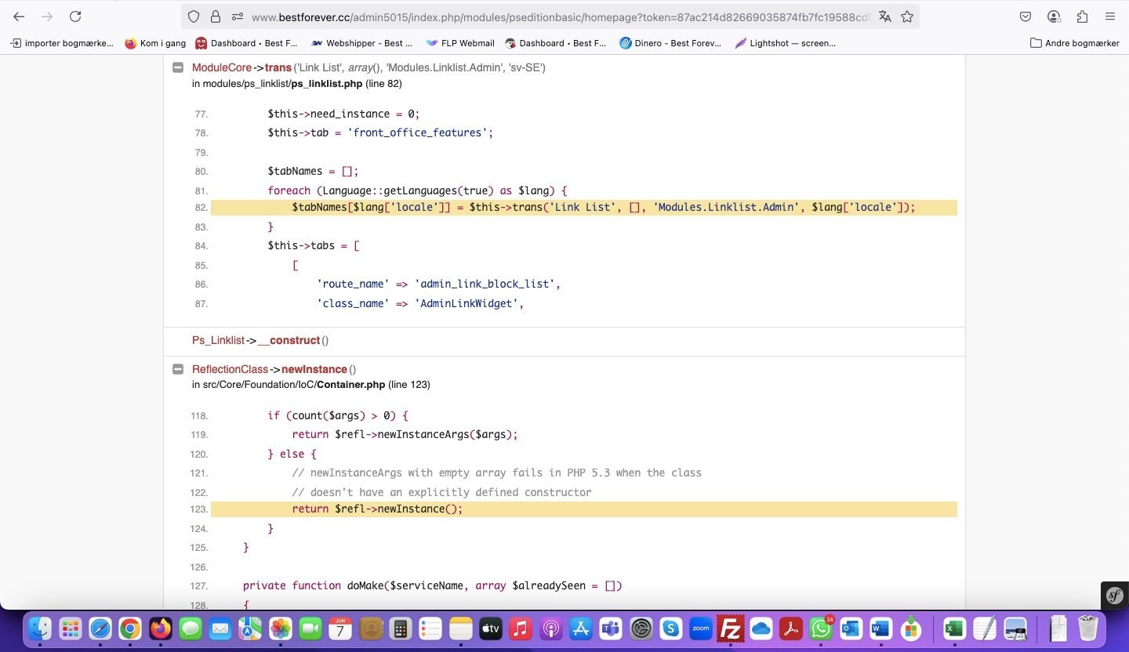1129x652 pixels.
Task: Open the page translation icon
Action: coord(884,16)
